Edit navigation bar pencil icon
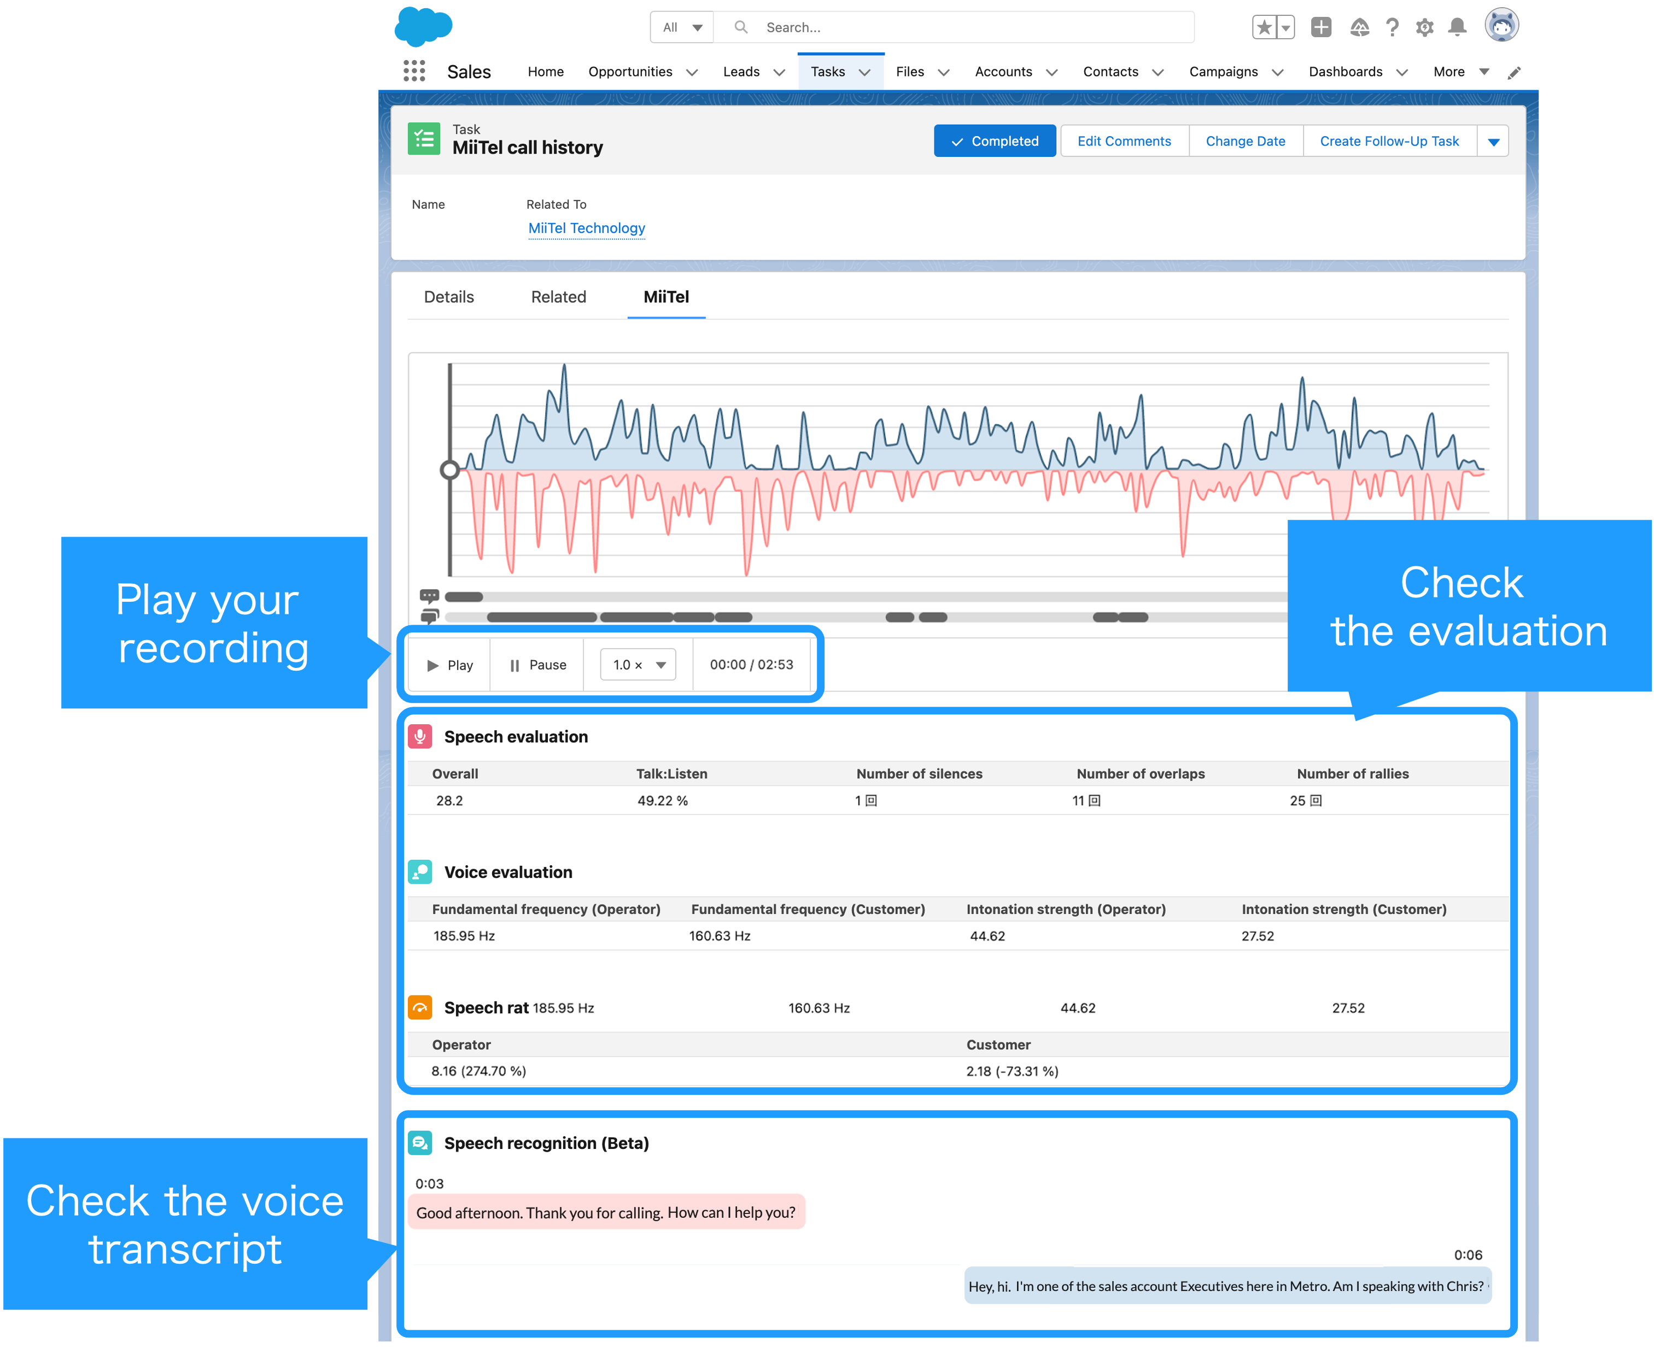The image size is (1654, 1355). (1513, 73)
